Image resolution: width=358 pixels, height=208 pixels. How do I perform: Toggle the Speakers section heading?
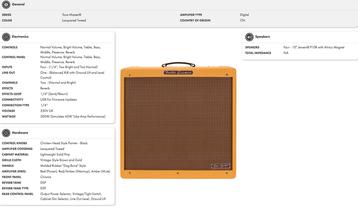[x=262, y=37]
